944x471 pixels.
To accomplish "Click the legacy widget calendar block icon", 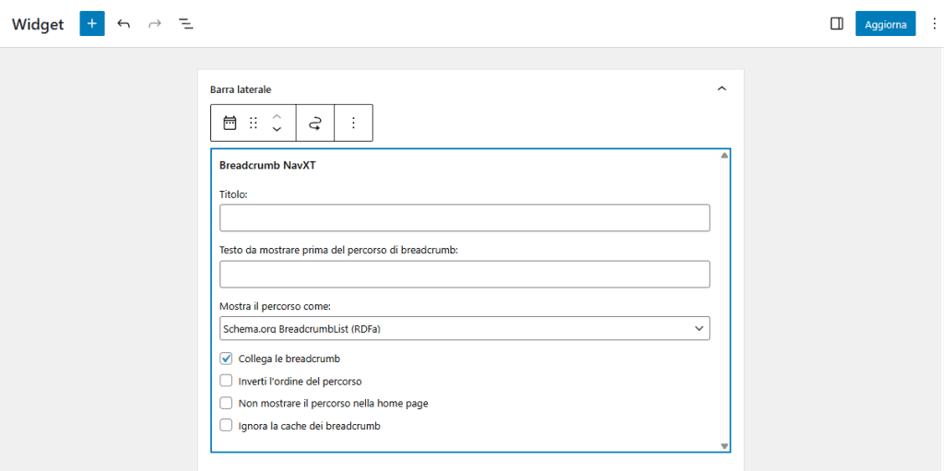I will (x=230, y=123).
